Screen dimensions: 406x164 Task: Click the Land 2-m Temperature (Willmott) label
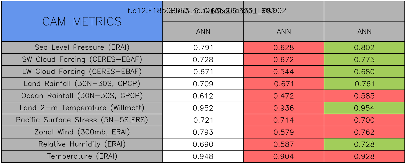[x=82, y=108]
